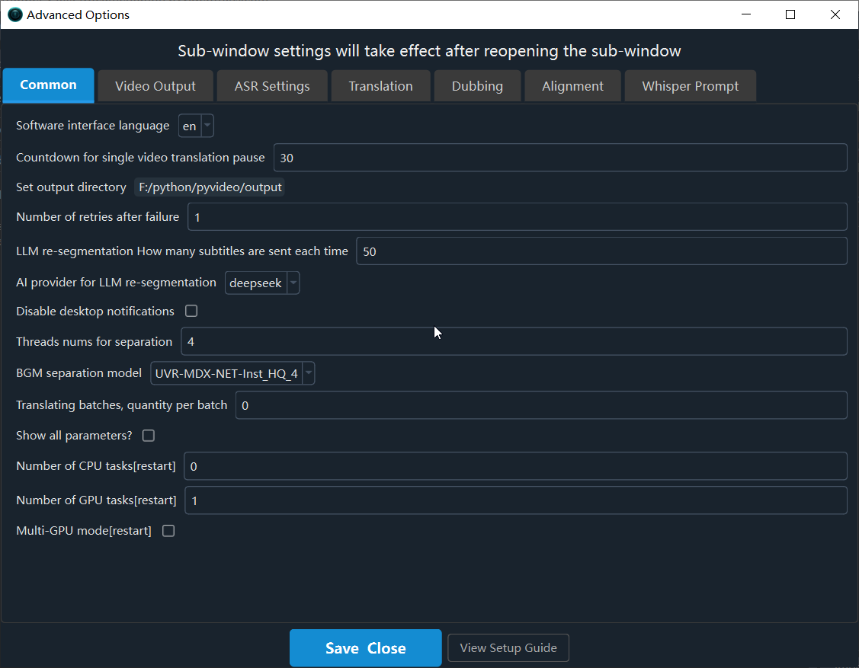The image size is (859, 668).
Task: Expand the AI provider deepseek dropdown
Action: click(262, 283)
